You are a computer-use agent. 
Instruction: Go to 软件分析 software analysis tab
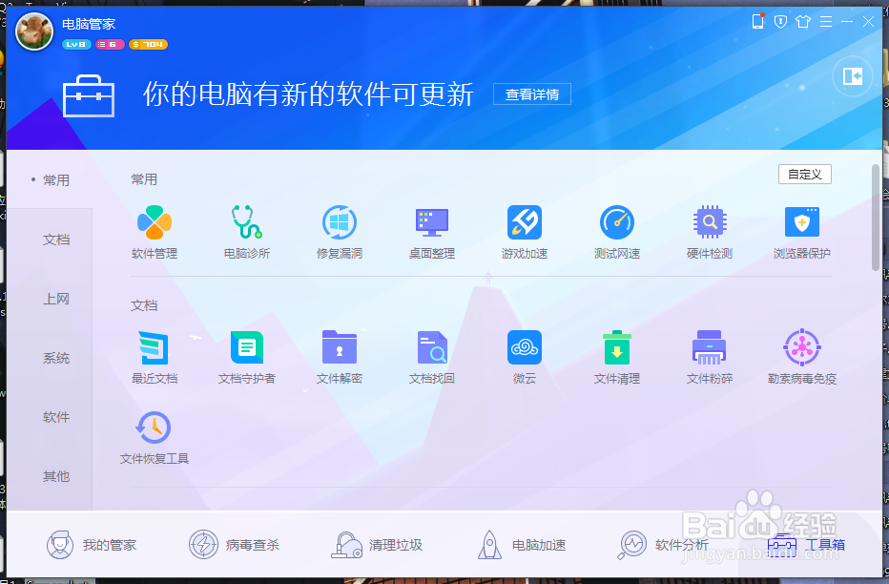pos(663,545)
